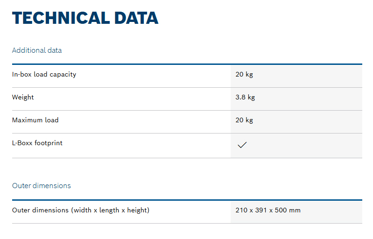The height and width of the screenshot is (239, 373).
Task: Click the TECHNICAL DATA heading
Action: point(85,18)
